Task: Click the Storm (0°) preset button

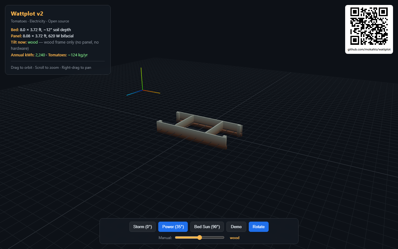Action: (142, 227)
